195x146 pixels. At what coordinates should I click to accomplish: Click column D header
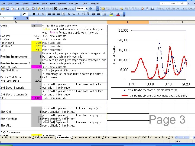click(128, 22)
